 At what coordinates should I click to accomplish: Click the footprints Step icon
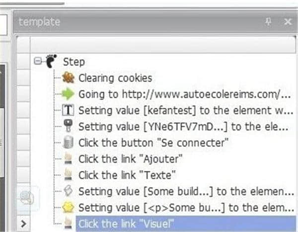(x=51, y=62)
